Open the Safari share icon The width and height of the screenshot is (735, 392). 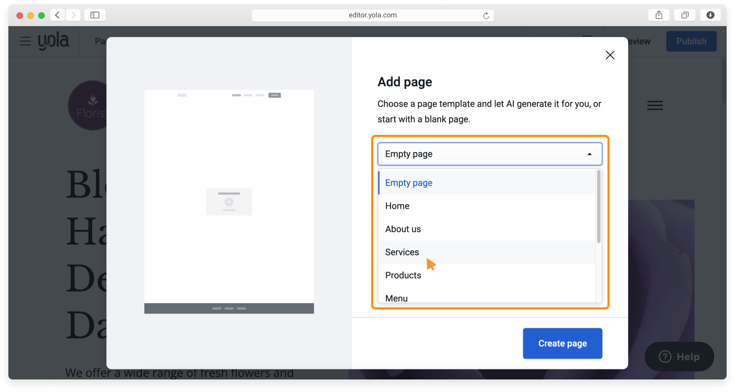tap(659, 15)
